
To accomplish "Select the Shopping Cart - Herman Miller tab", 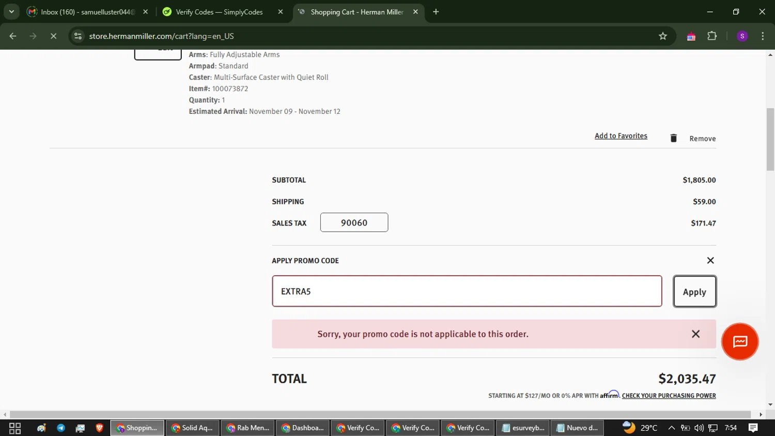I will 359,12.
